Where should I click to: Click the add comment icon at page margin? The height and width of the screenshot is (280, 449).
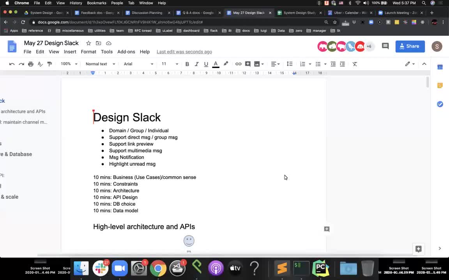tap(327, 229)
